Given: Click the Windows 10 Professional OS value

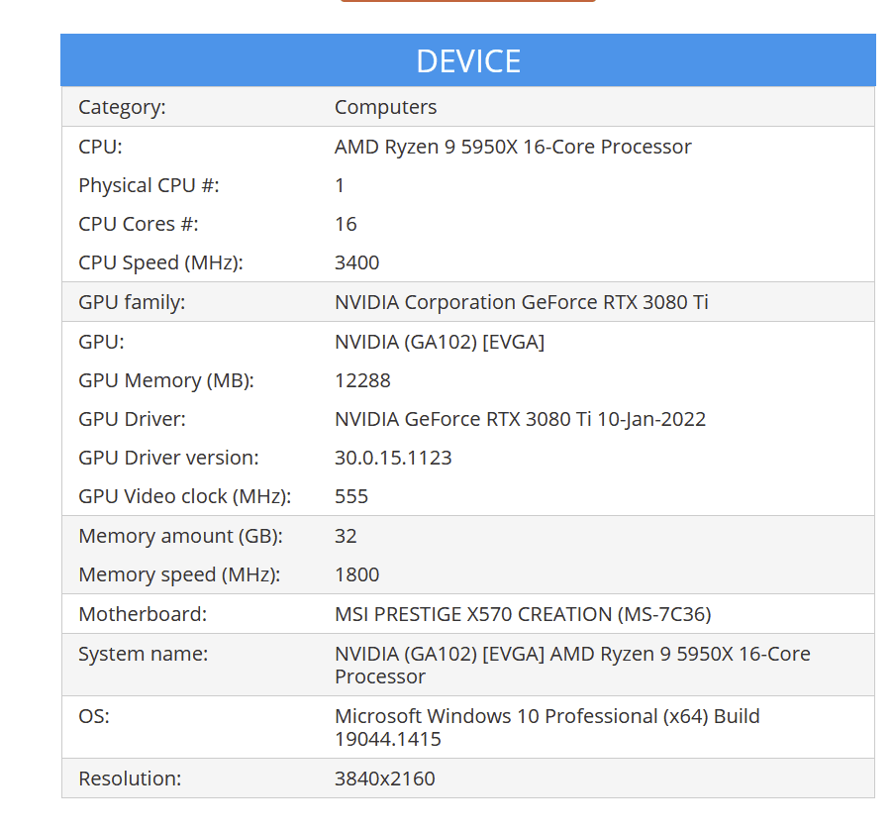Looking at the screenshot, I should 546,716.
